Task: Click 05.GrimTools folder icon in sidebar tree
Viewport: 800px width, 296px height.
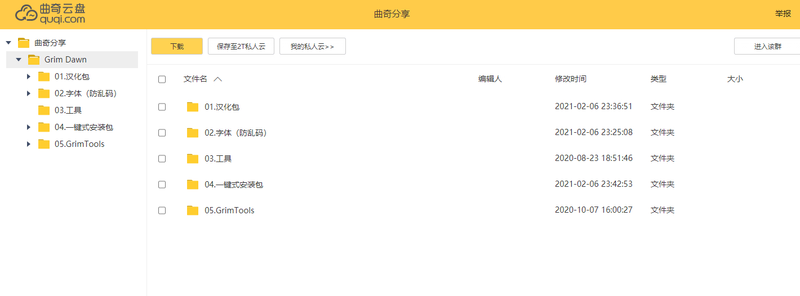Action: tap(44, 144)
